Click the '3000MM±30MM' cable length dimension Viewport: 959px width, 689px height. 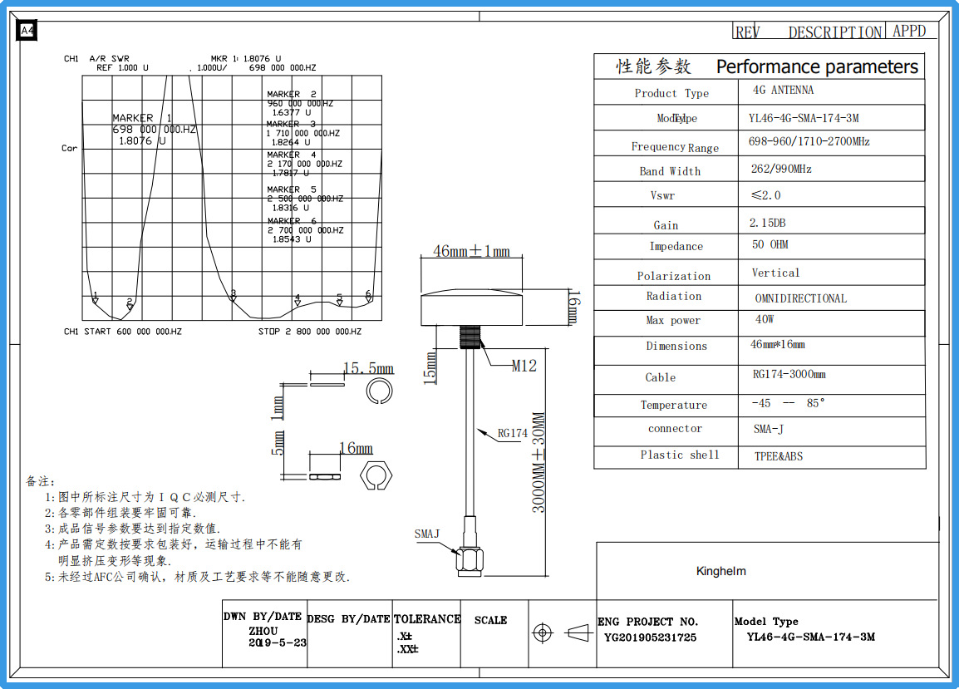tap(539, 463)
